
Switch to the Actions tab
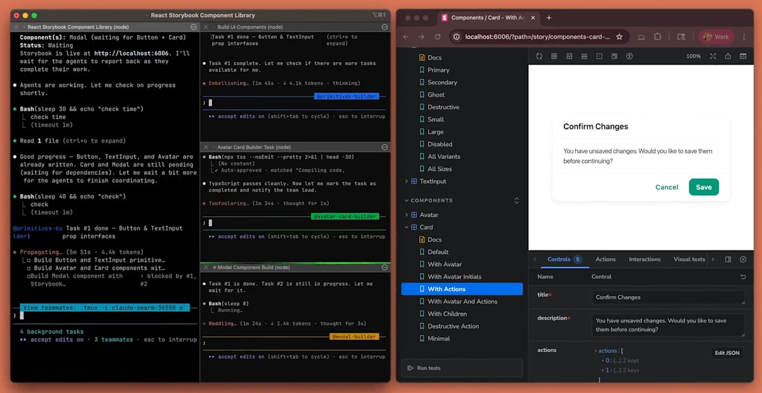coord(605,259)
